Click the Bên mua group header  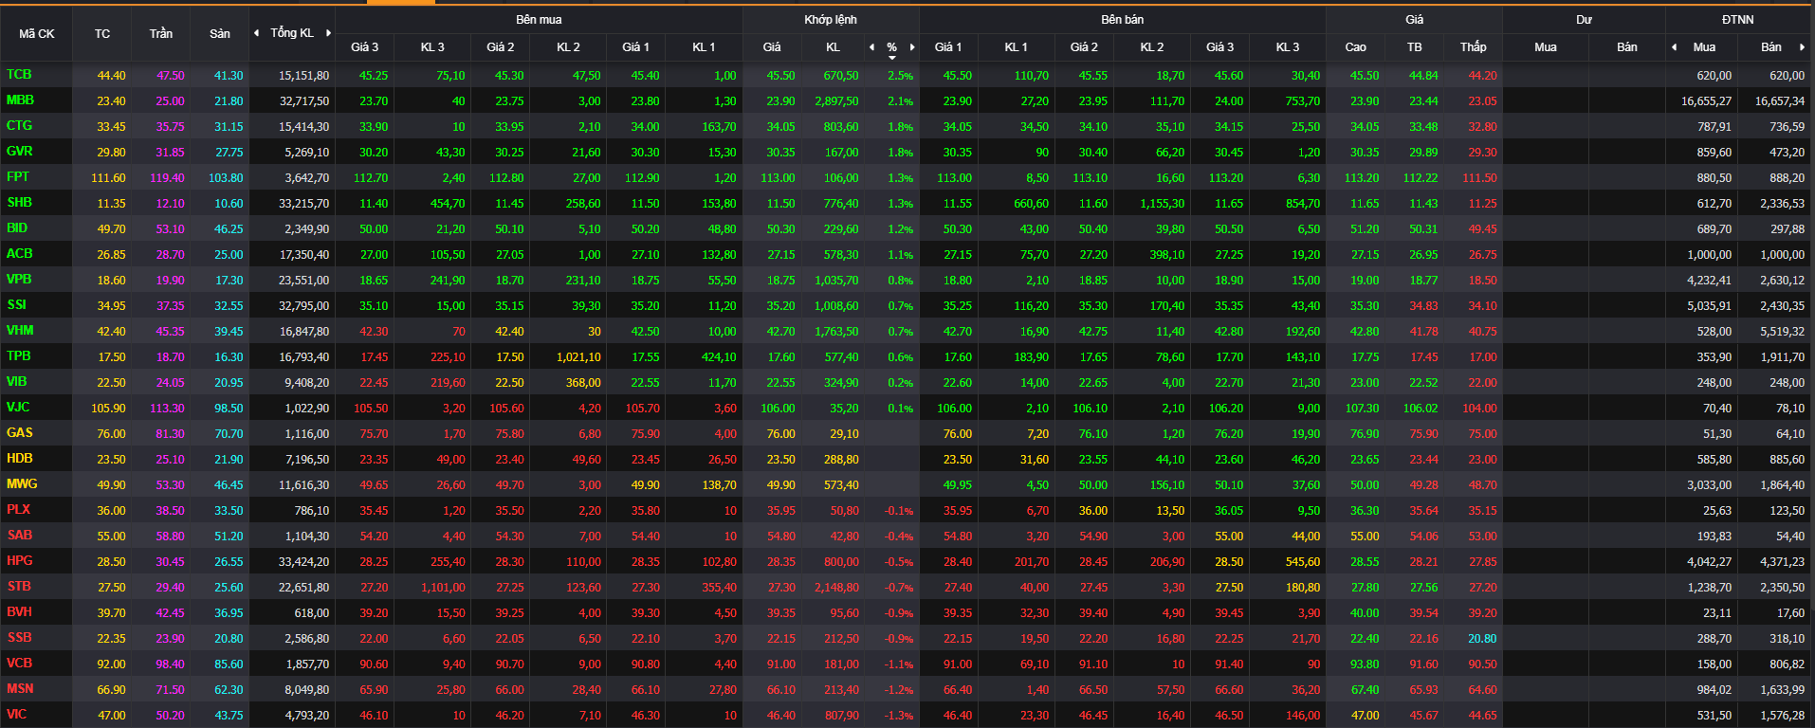point(539,20)
